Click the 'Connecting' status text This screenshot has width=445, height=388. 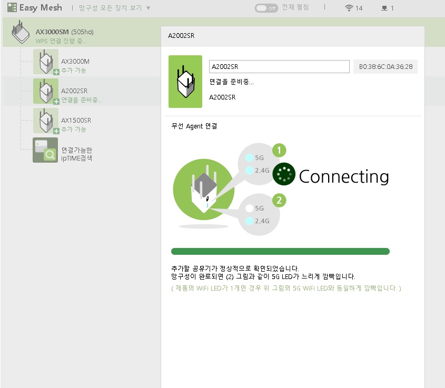coord(344,176)
